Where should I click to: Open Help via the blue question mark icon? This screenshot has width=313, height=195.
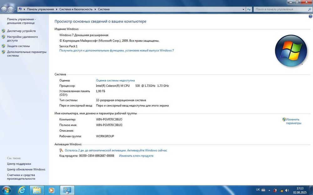pos(310,17)
